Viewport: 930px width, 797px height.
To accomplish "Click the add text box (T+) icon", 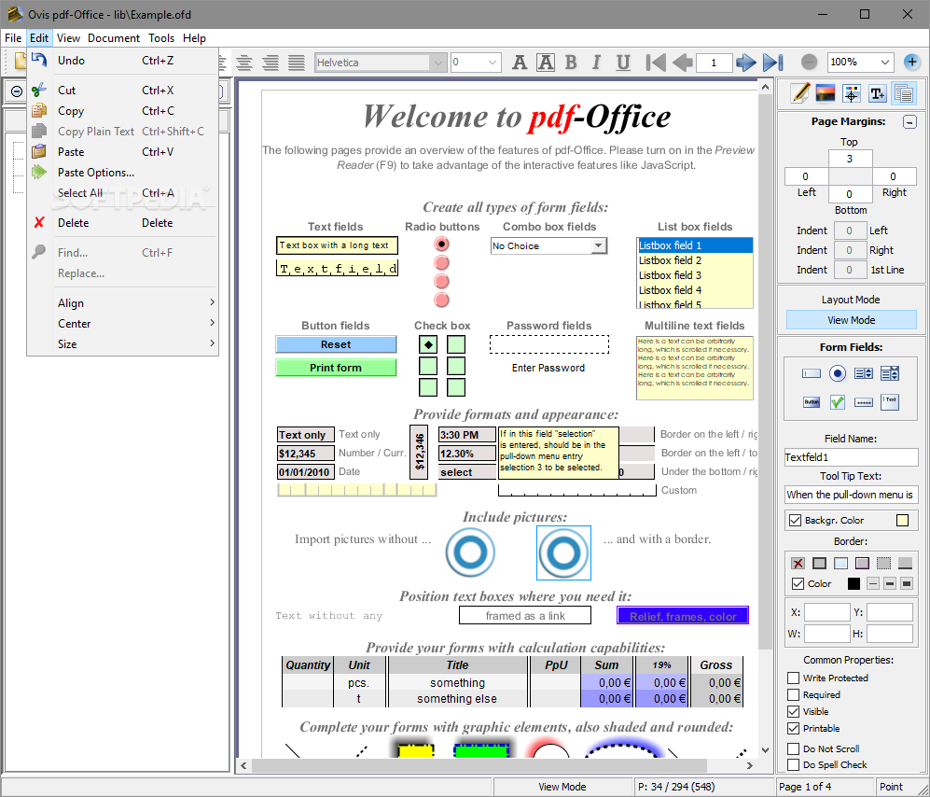I will click(x=877, y=92).
